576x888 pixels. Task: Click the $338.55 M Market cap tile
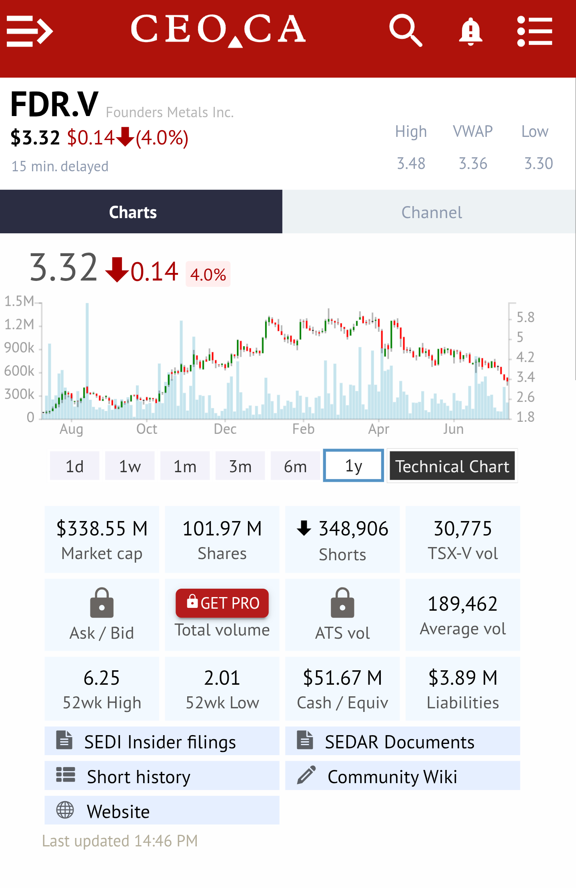[x=102, y=539]
